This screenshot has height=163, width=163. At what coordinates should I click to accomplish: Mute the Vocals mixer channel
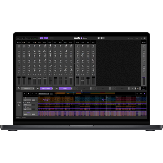tap(77, 75)
